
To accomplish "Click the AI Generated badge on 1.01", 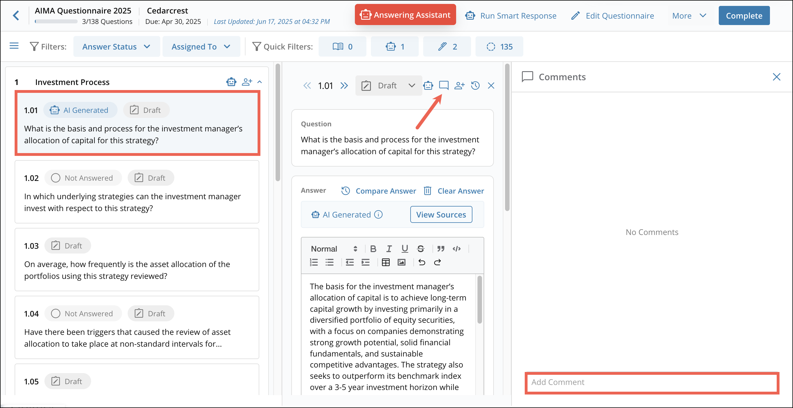I will 80,110.
